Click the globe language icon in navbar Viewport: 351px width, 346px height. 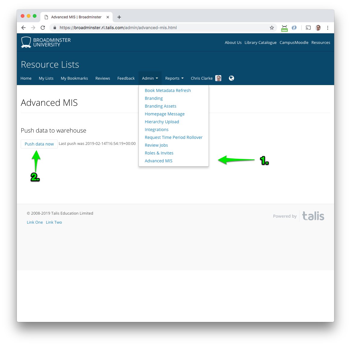pyautogui.click(x=231, y=78)
